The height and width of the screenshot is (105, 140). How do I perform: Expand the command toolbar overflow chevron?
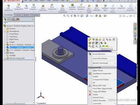(x=136, y=8)
